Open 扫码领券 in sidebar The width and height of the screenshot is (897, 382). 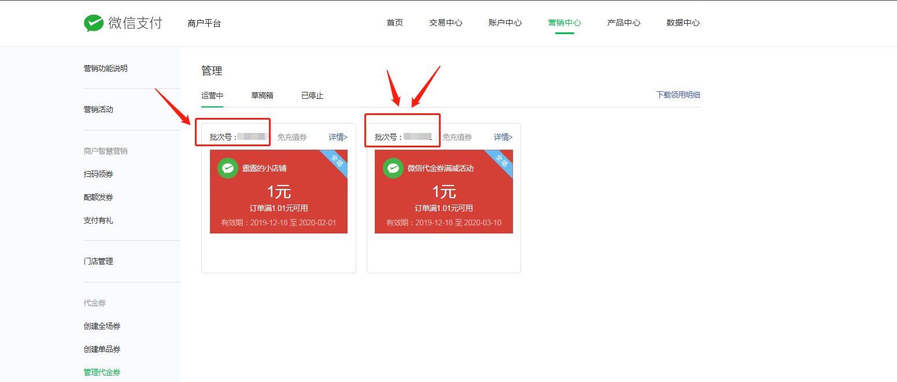tap(98, 174)
